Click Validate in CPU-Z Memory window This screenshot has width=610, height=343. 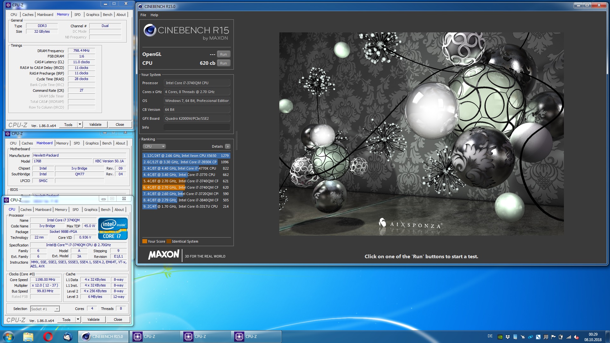click(95, 124)
